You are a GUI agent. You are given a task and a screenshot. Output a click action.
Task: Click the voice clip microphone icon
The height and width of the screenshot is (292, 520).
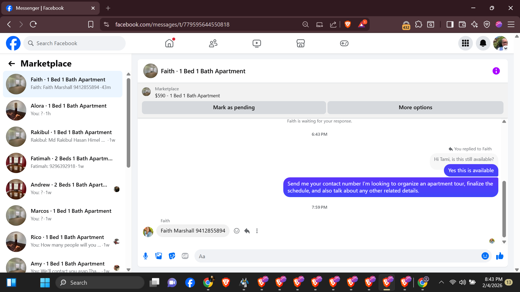coord(145,256)
